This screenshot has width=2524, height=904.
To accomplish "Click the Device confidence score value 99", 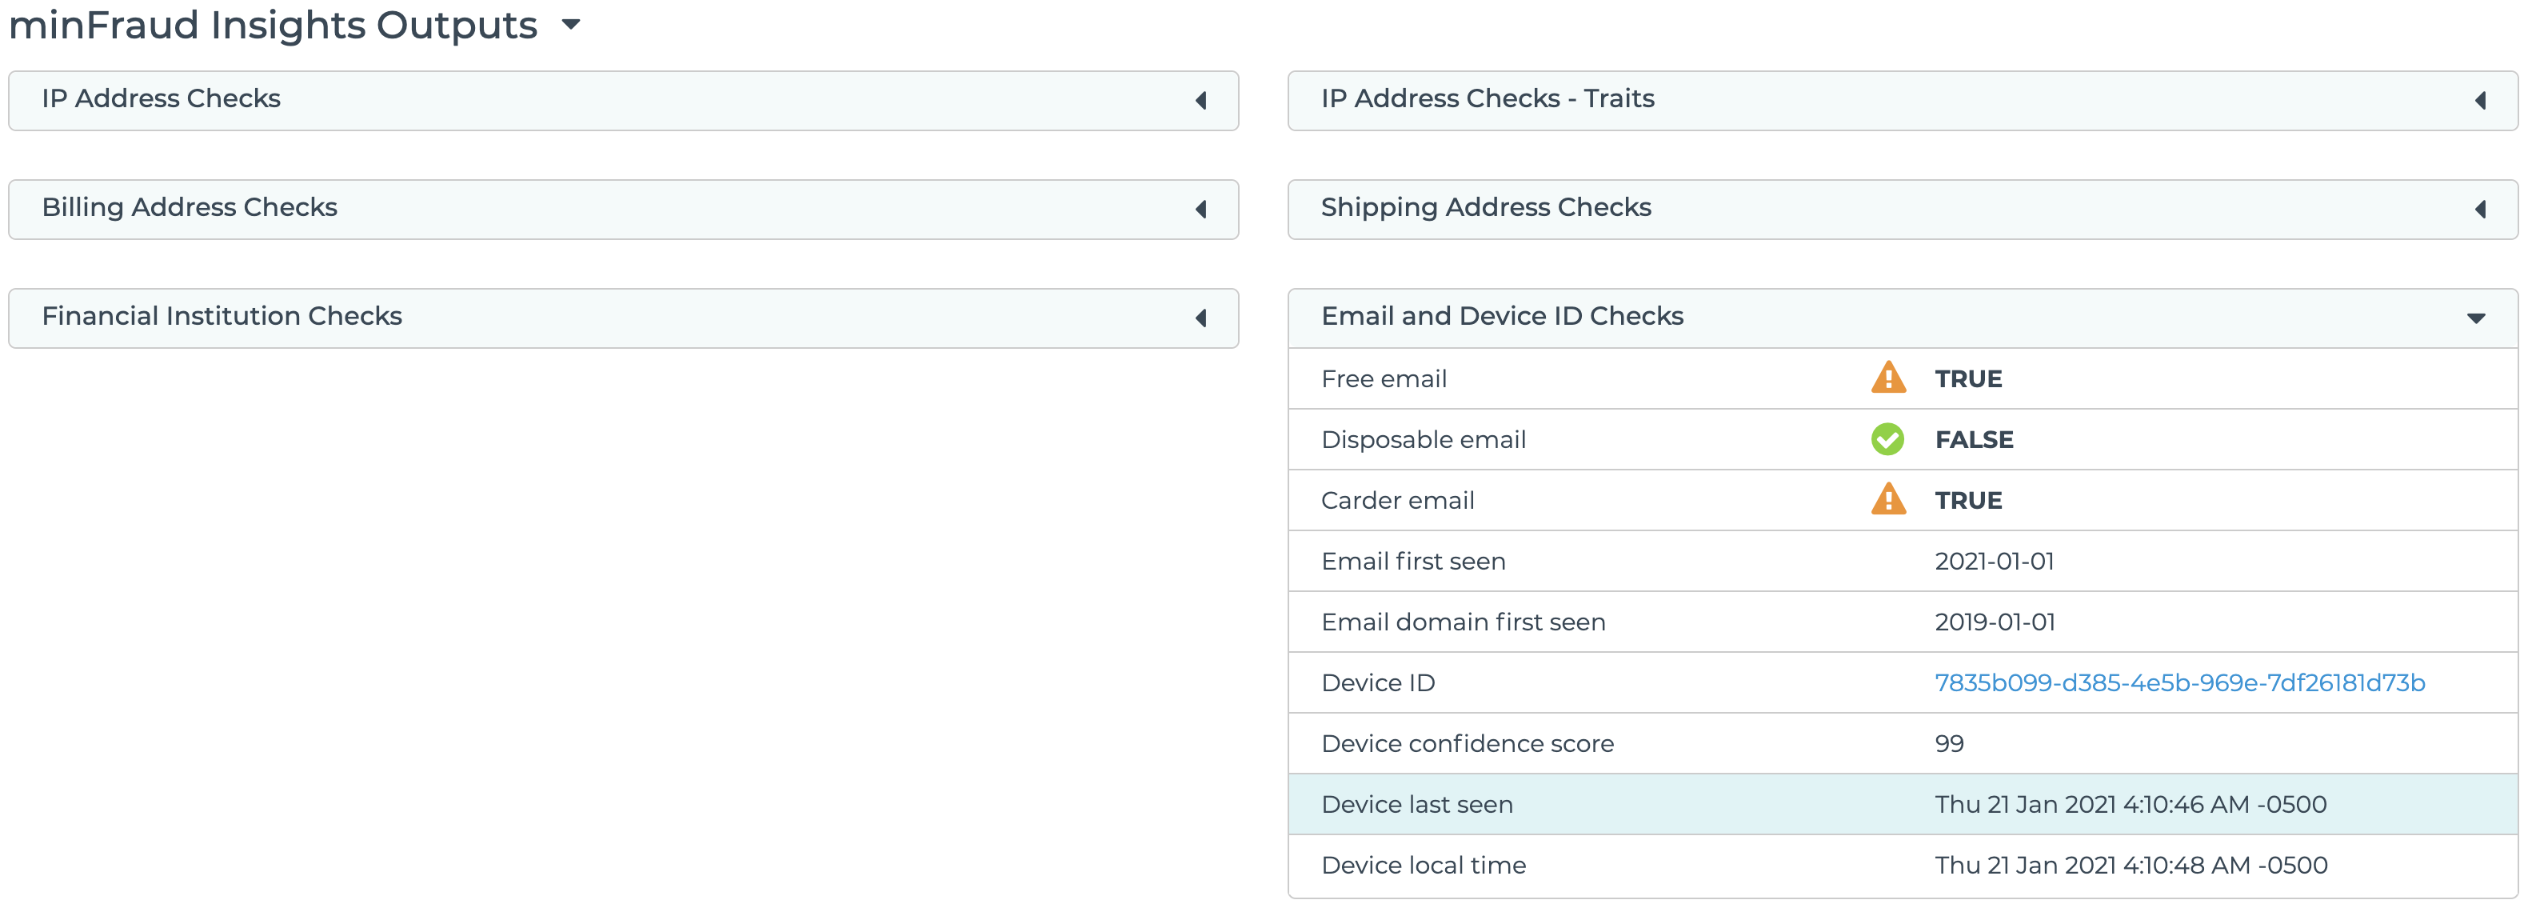I will tap(1949, 743).
